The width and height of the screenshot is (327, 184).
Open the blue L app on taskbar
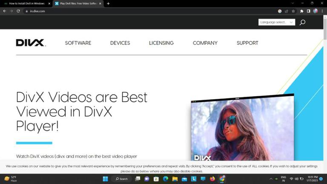click(x=194, y=179)
